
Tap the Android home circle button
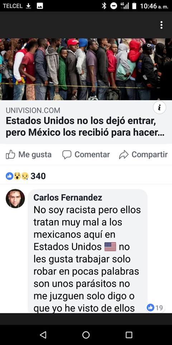click(x=86, y=335)
